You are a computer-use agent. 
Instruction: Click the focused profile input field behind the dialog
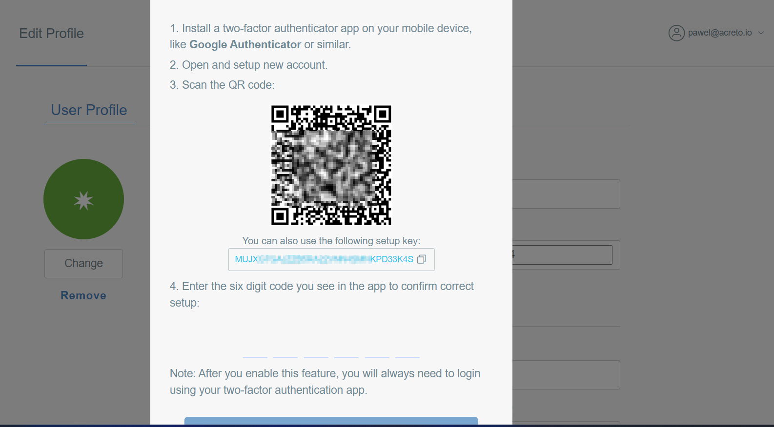[x=562, y=255]
